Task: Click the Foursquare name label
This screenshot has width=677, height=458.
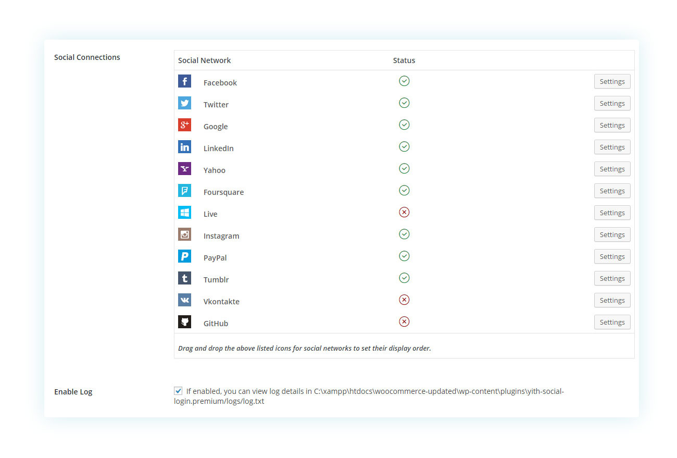Action: click(x=223, y=192)
